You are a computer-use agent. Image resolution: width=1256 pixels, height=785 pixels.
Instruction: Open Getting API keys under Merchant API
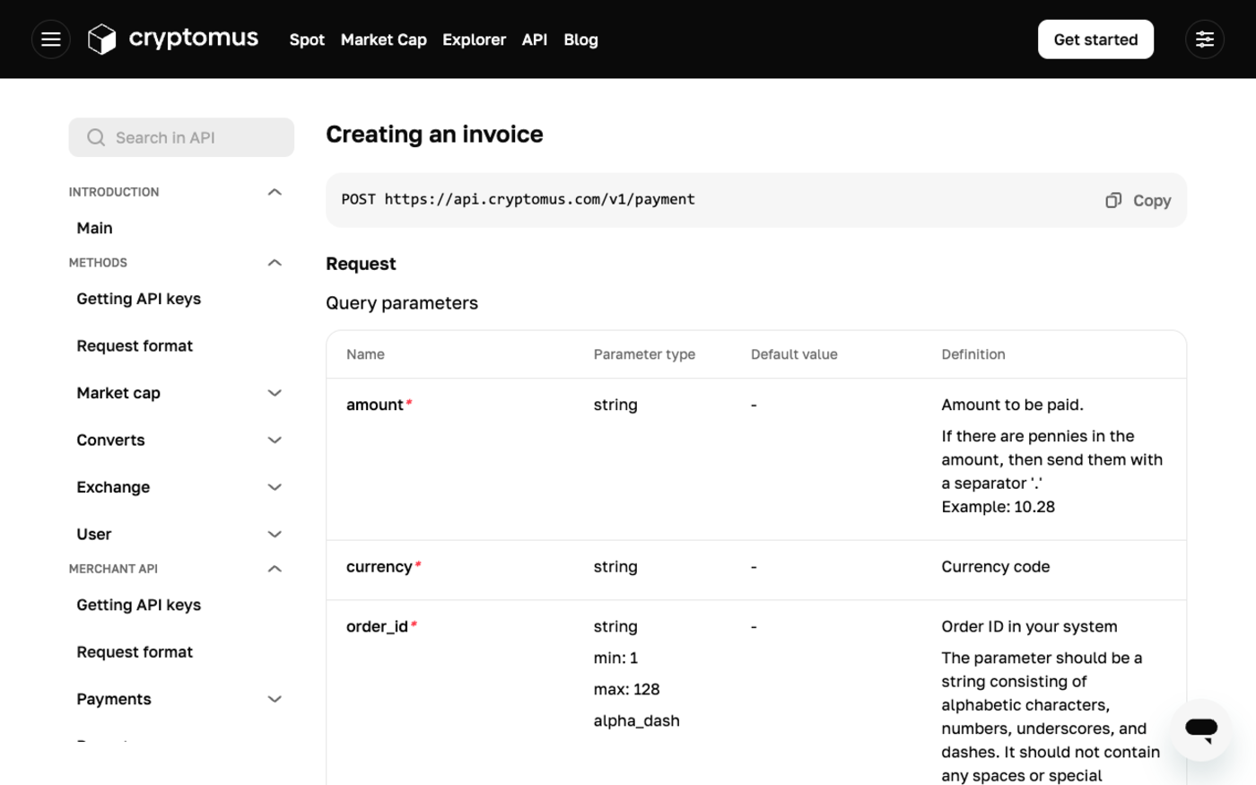tap(138, 605)
